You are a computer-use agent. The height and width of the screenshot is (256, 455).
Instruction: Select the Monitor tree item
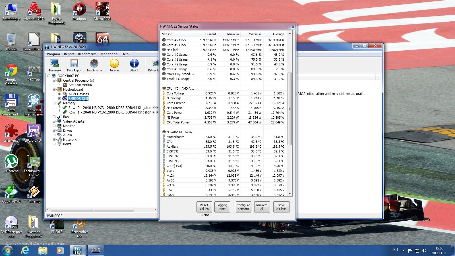pos(69,126)
